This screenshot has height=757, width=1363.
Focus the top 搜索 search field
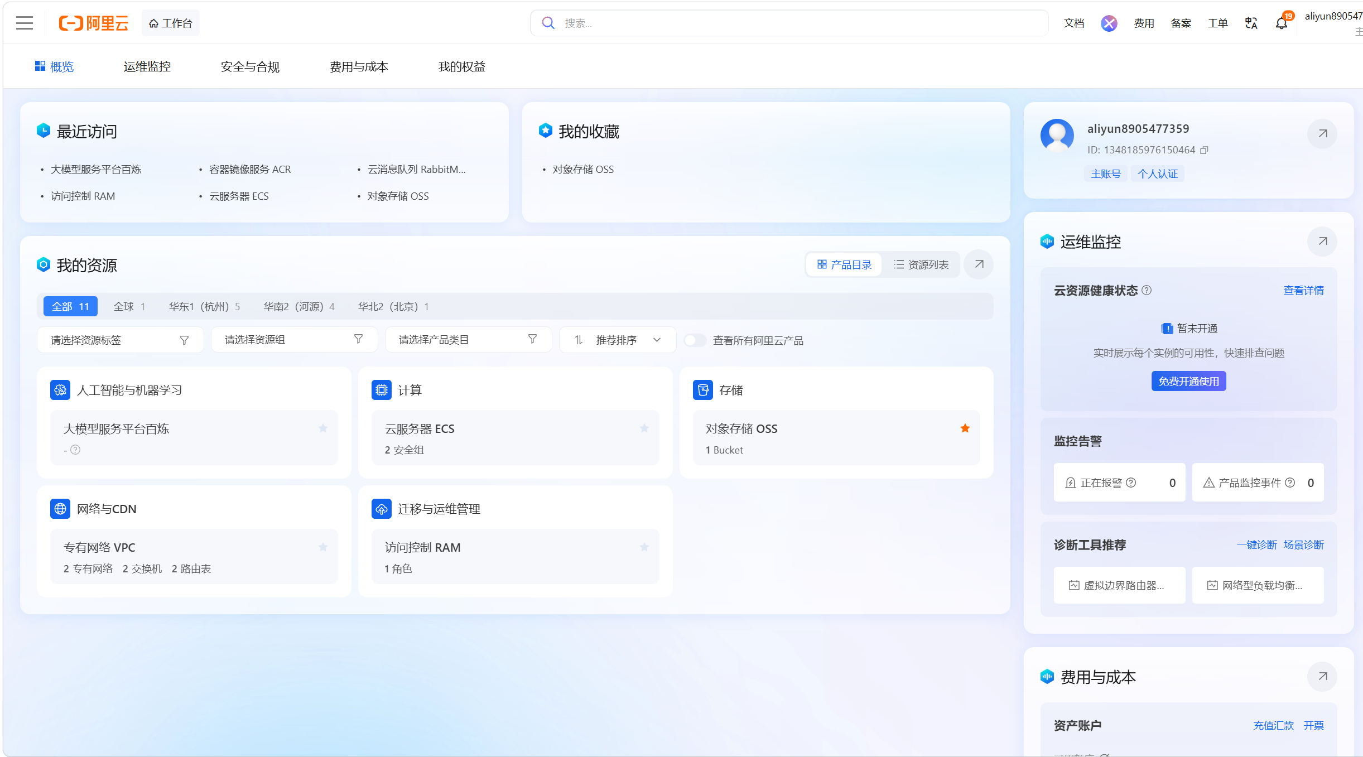pyautogui.click(x=789, y=23)
